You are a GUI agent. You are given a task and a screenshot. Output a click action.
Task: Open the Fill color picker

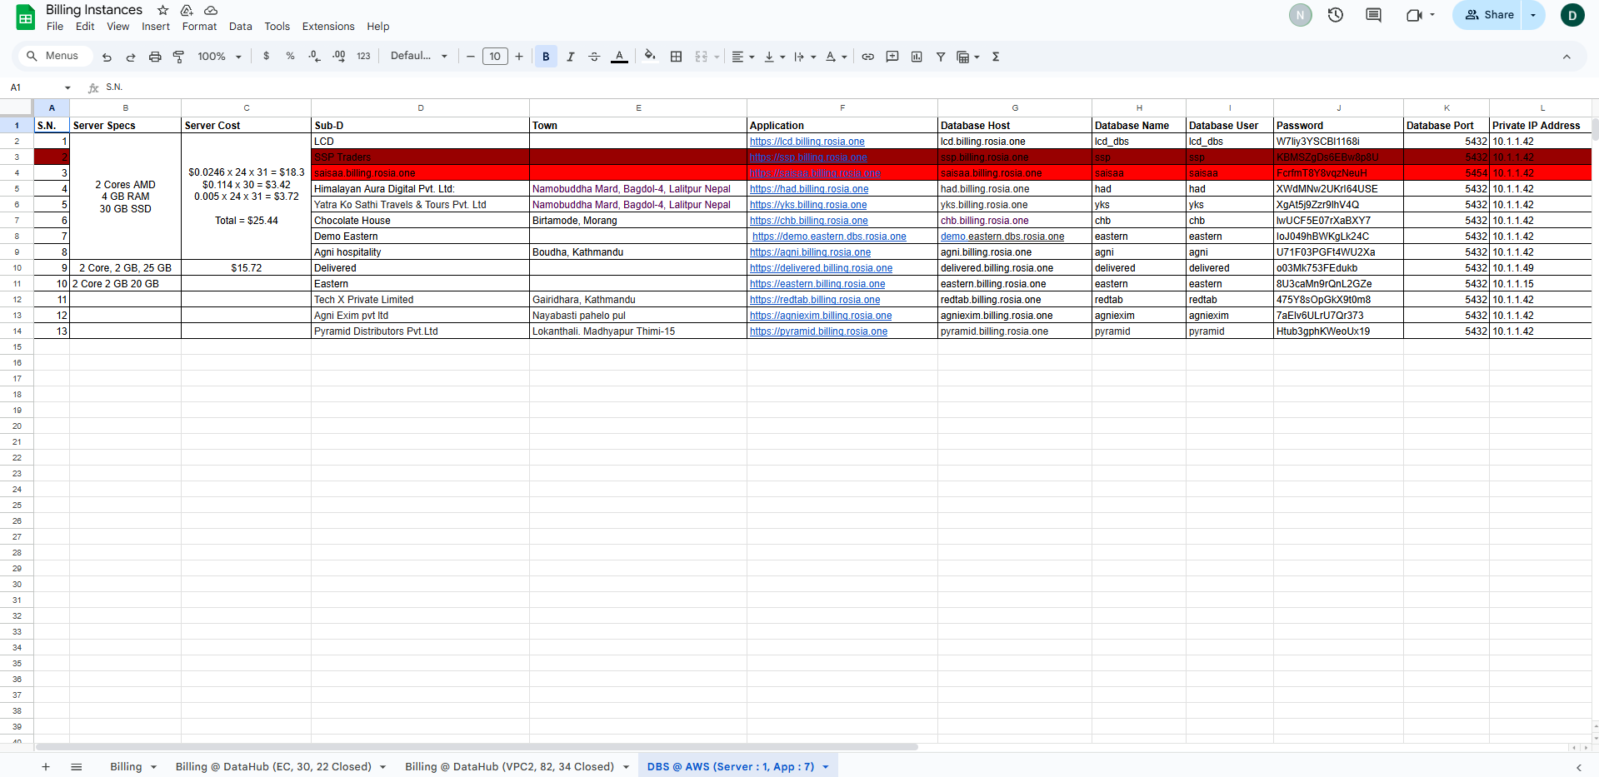tap(650, 57)
